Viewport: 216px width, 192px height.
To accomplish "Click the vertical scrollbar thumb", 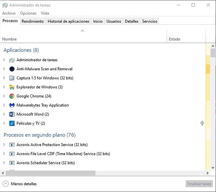I will 213,53.
